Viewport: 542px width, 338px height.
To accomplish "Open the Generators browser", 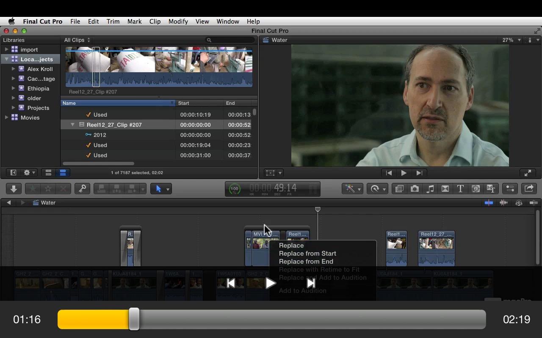I will [476, 189].
